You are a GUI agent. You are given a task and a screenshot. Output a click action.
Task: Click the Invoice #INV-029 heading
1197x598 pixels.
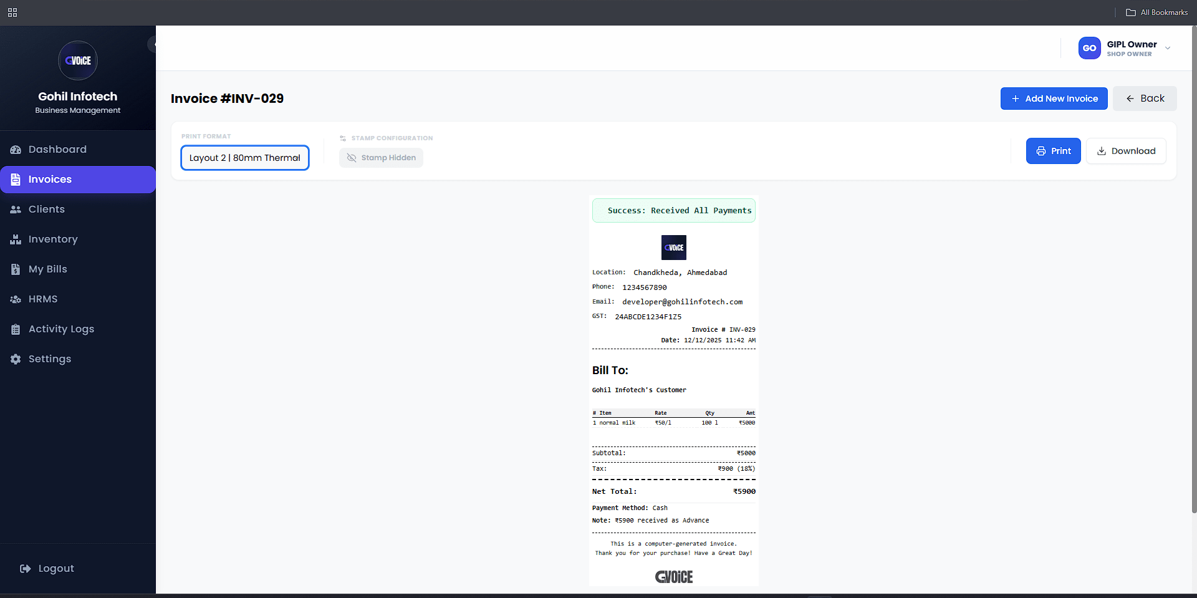[x=227, y=99]
